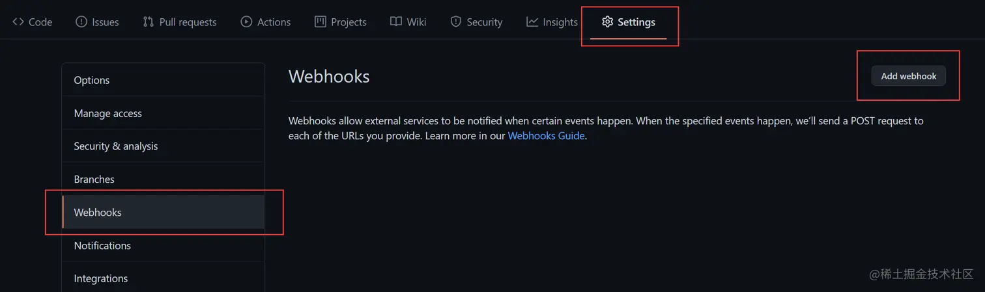Select Options in settings sidebar
This screenshot has width=985, height=292.
coord(163,80)
